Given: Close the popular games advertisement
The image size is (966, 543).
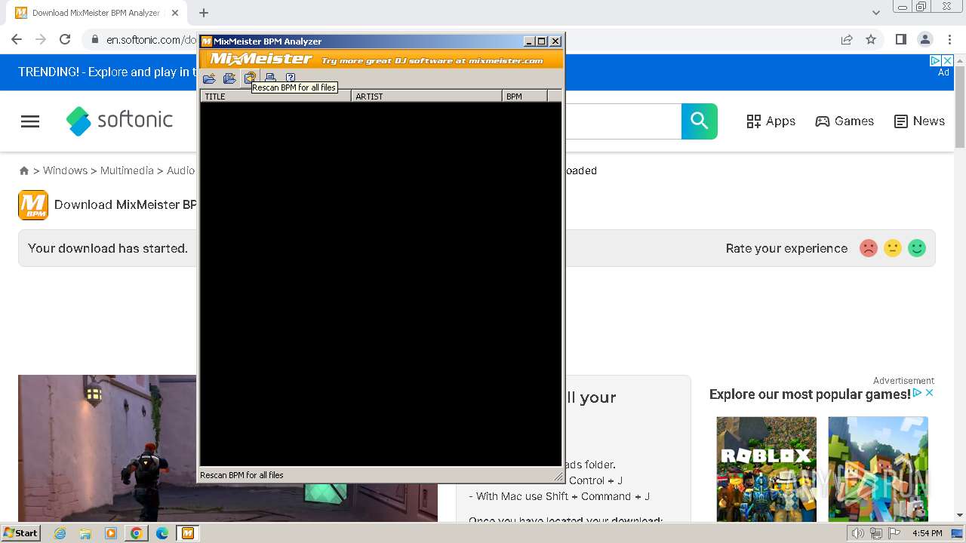Looking at the screenshot, I should pos(930,393).
